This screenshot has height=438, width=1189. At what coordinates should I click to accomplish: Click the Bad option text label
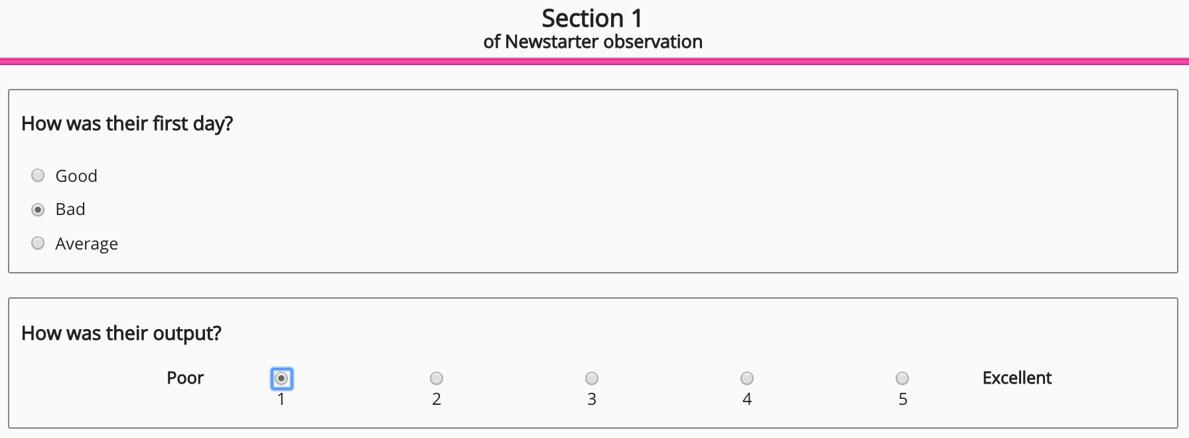pyautogui.click(x=70, y=209)
